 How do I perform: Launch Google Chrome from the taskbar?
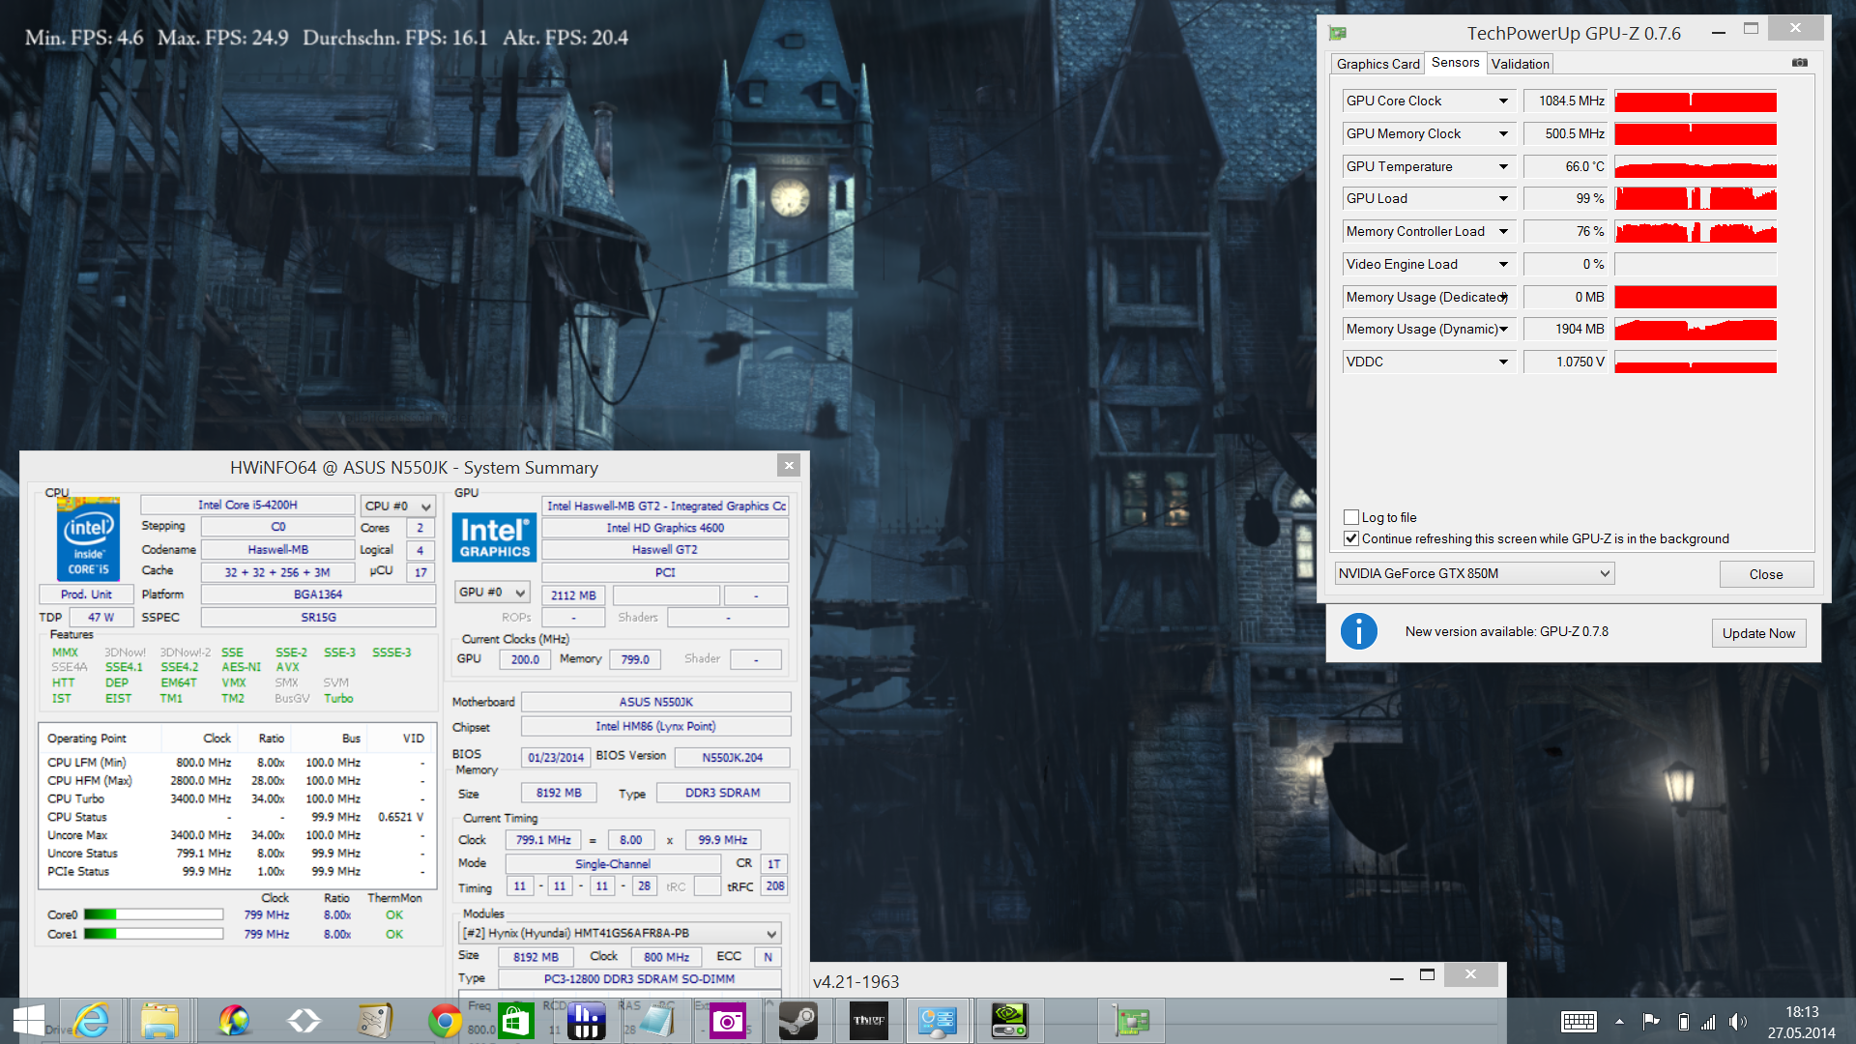pyautogui.click(x=445, y=1021)
